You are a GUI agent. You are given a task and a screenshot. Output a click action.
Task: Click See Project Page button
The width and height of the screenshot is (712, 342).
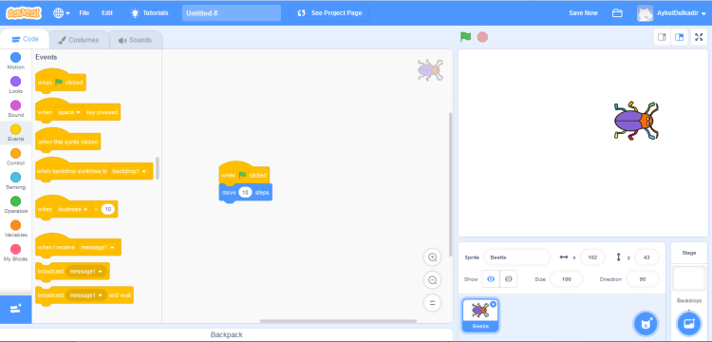tap(329, 13)
